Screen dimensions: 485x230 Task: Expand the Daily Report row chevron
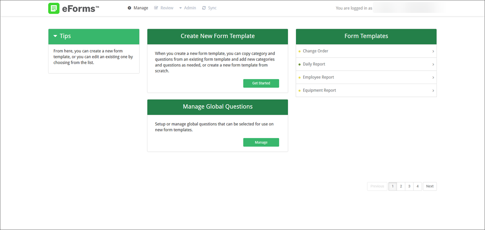(433, 65)
